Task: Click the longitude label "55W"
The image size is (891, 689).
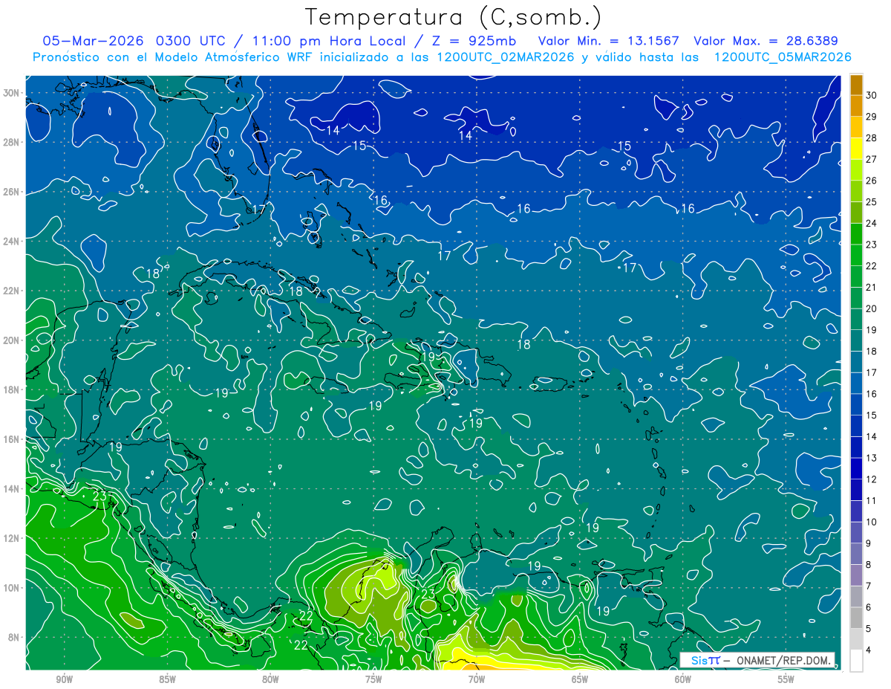Action: [x=786, y=679]
